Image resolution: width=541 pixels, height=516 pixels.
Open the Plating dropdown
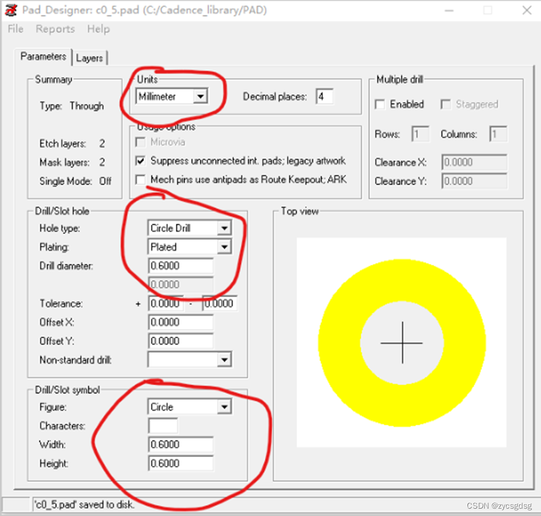pos(224,247)
